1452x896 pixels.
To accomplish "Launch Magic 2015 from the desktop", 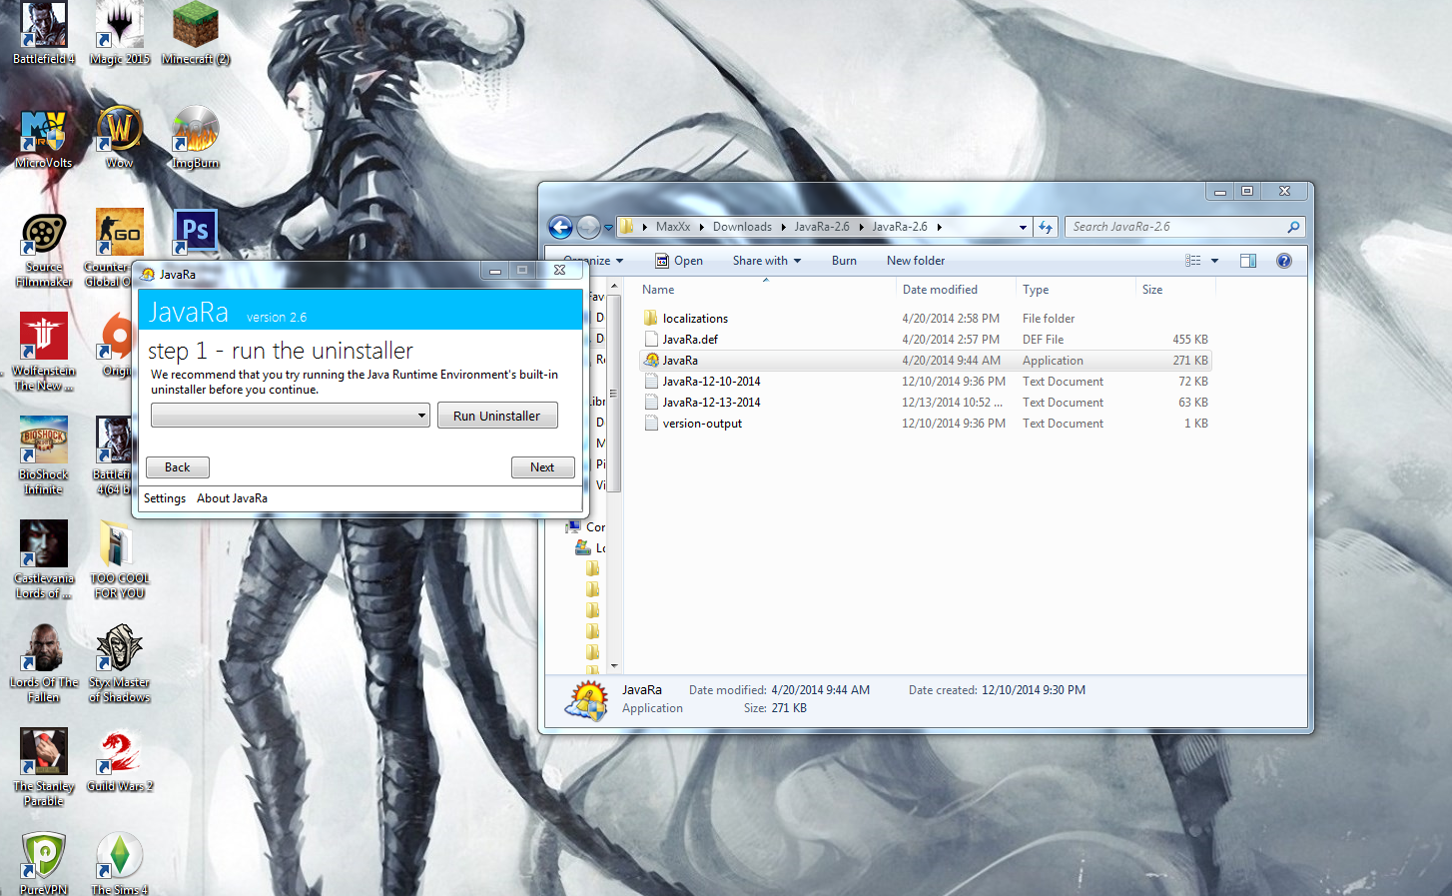I will (x=120, y=33).
